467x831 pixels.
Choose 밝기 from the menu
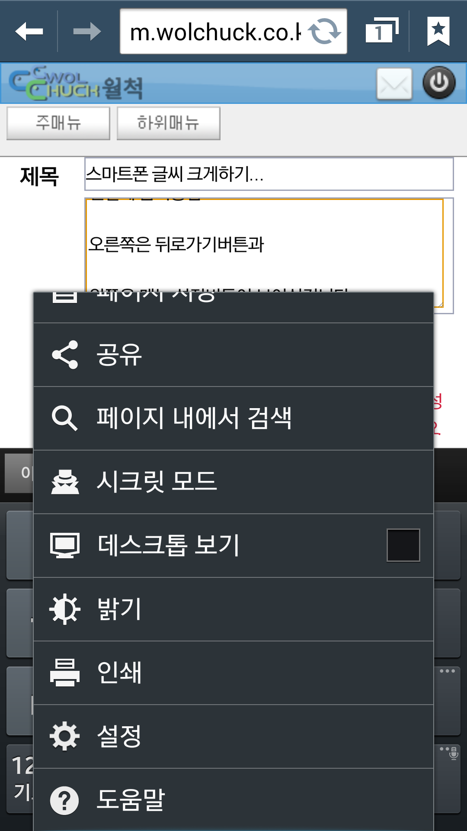click(x=233, y=609)
